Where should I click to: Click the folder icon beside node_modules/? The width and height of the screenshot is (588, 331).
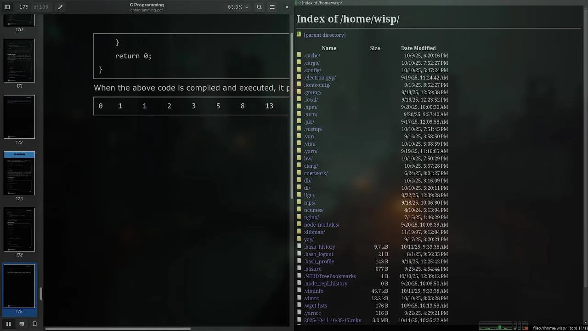(299, 224)
